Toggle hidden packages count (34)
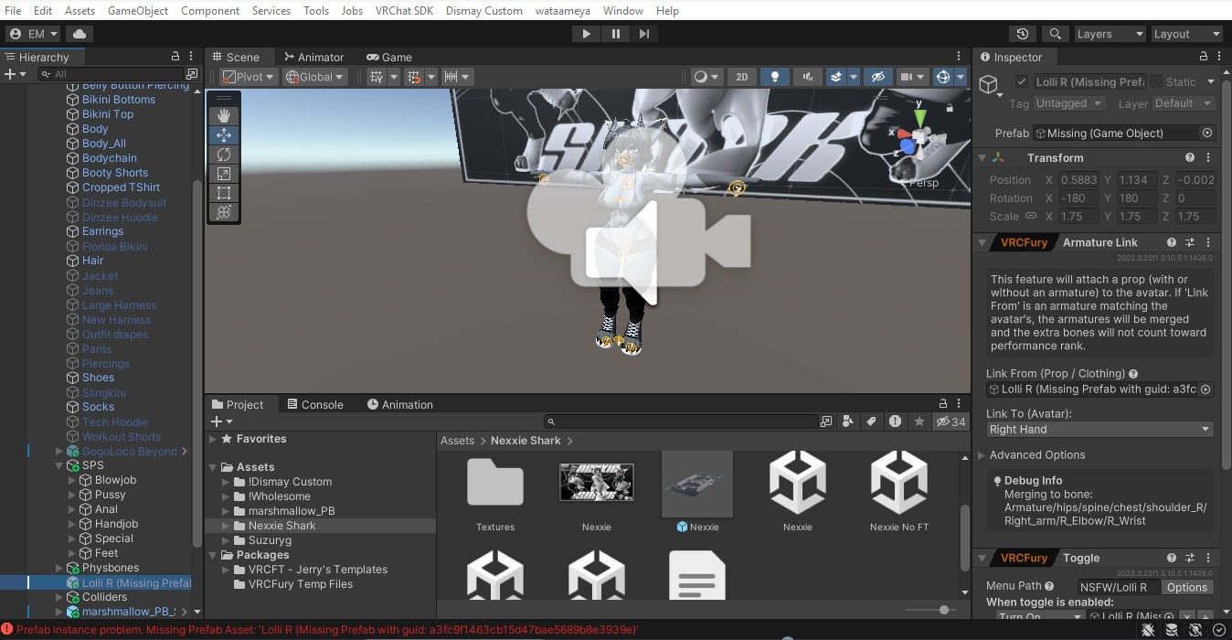The image size is (1232, 640). coord(951,421)
